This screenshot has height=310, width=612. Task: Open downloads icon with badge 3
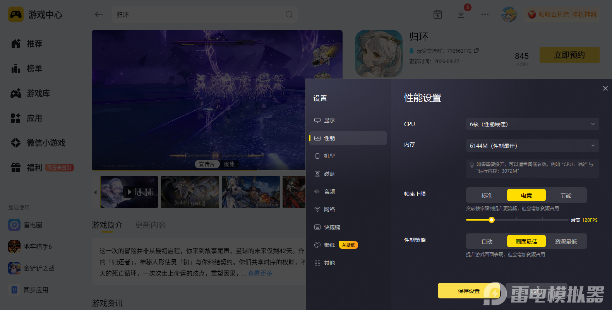[x=461, y=14]
